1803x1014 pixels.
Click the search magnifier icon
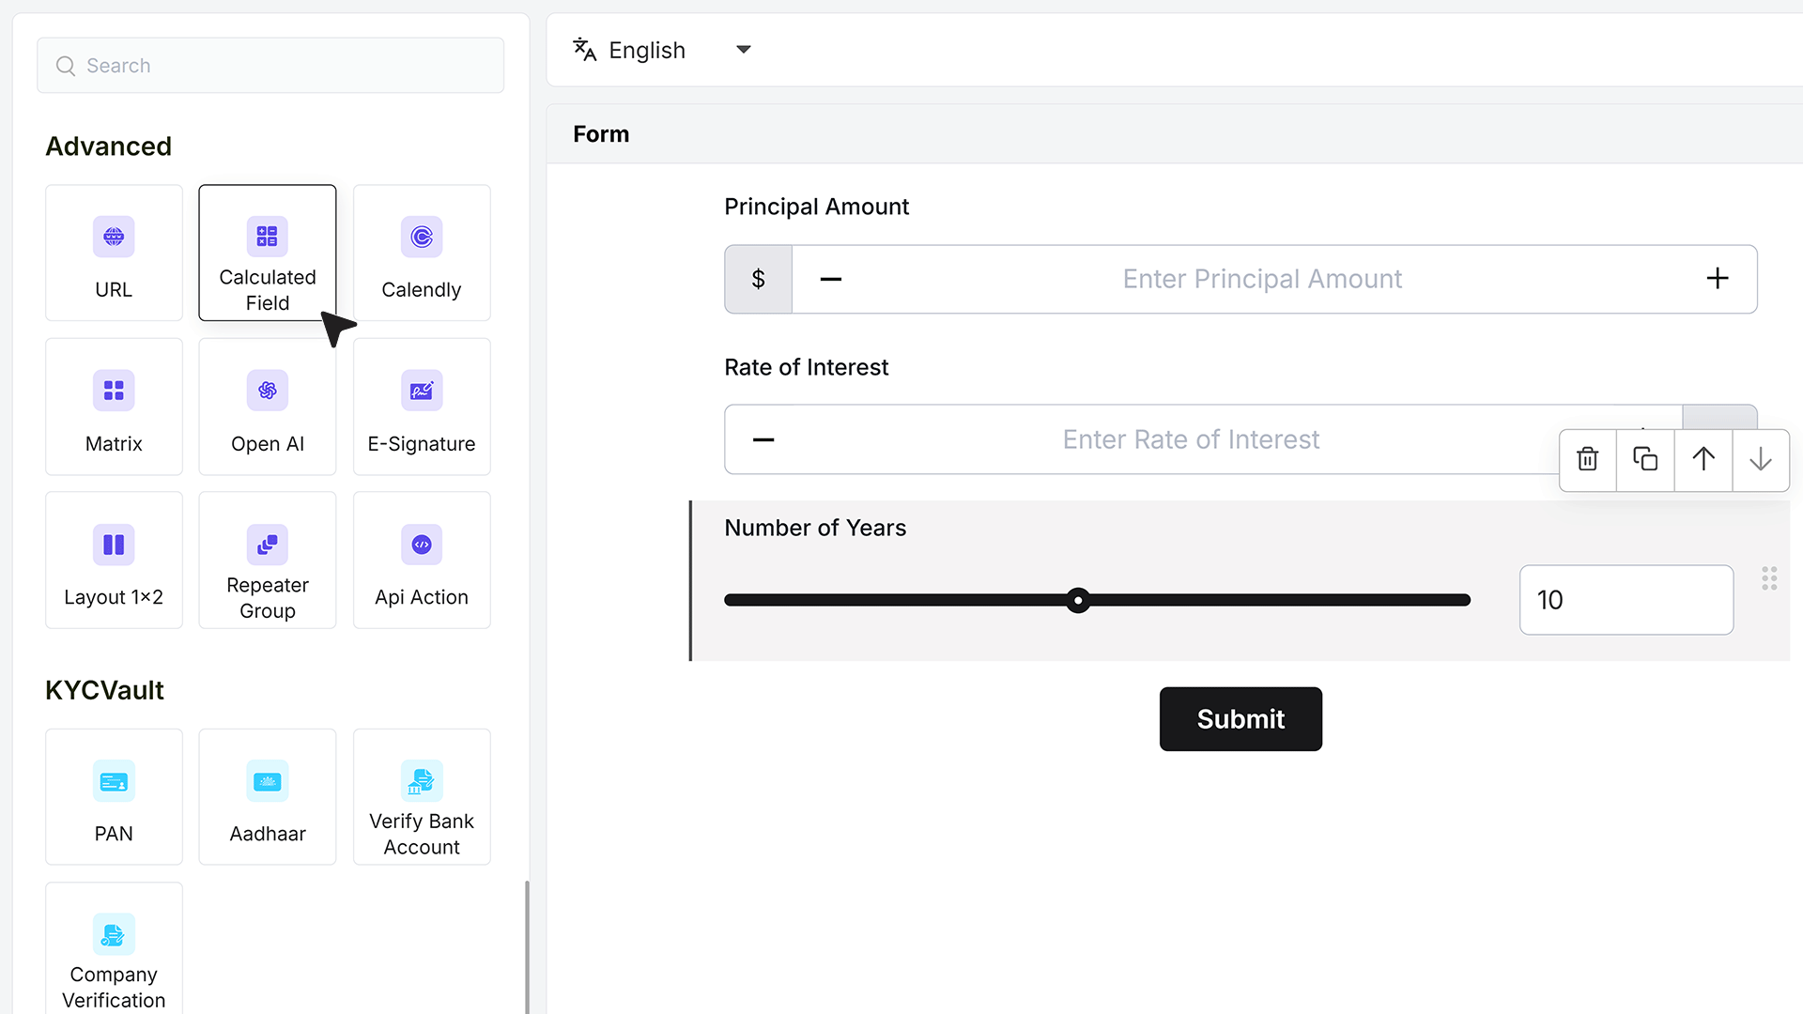click(x=66, y=66)
